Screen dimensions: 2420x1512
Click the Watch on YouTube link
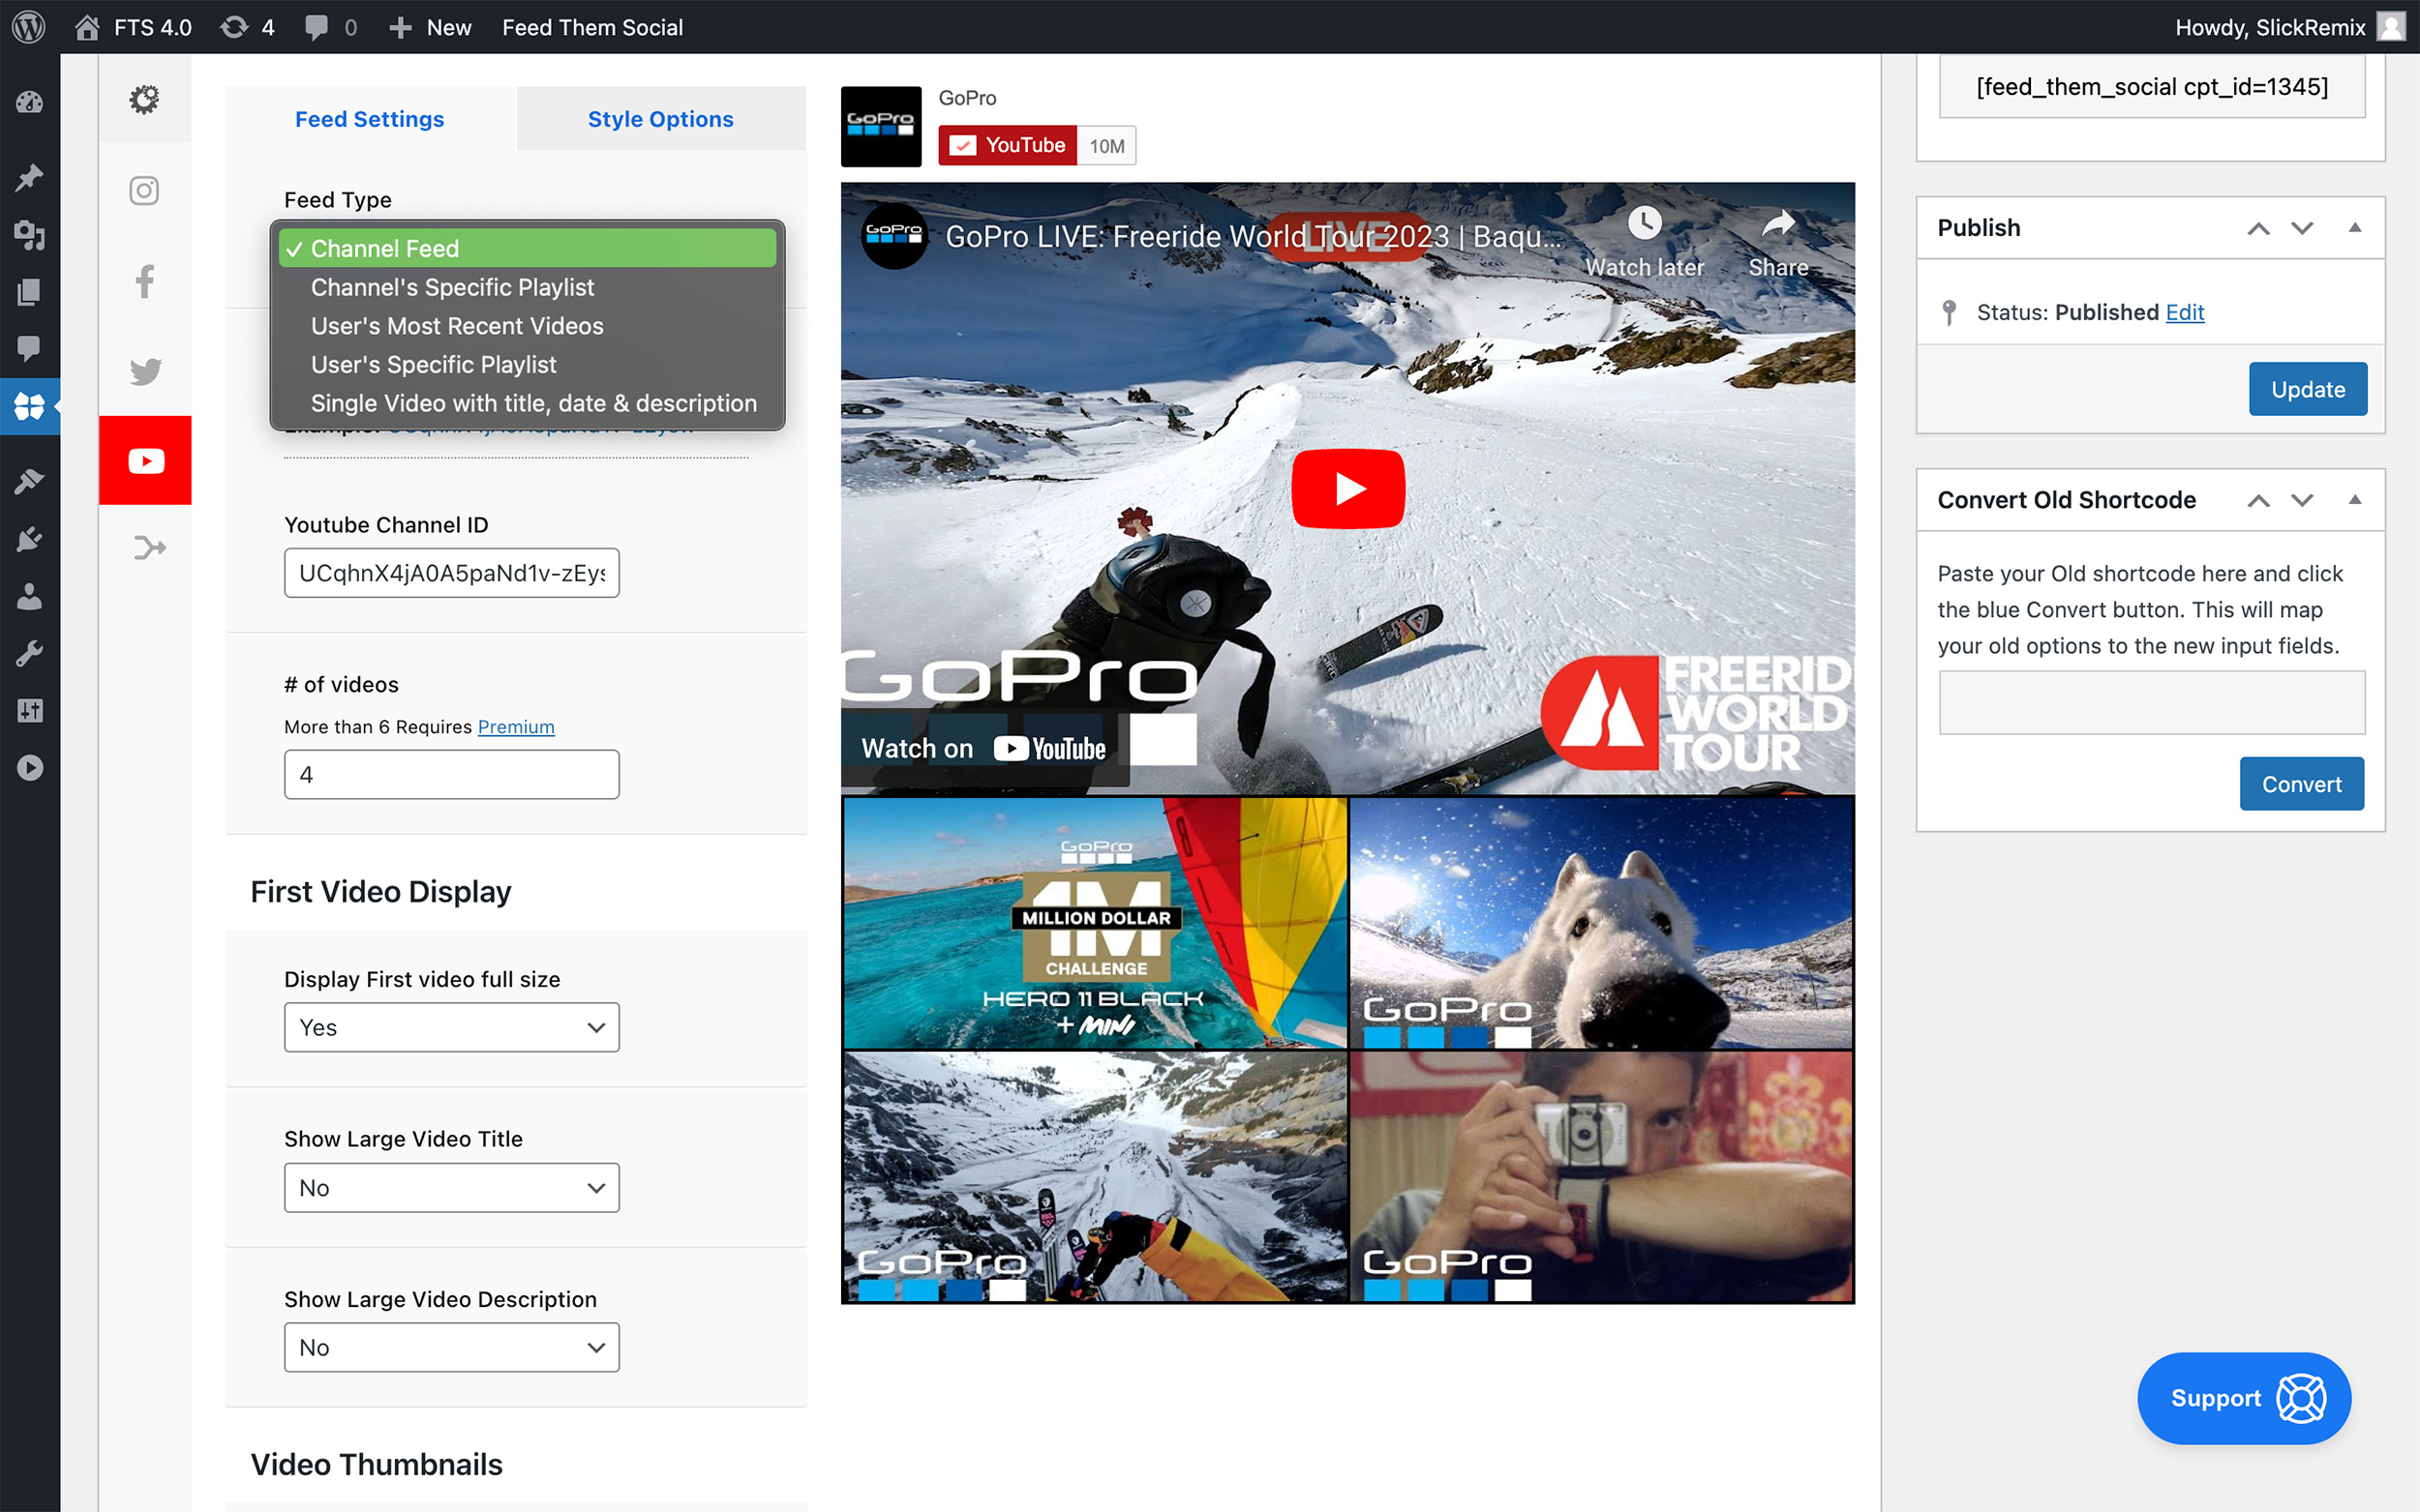tap(984, 748)
